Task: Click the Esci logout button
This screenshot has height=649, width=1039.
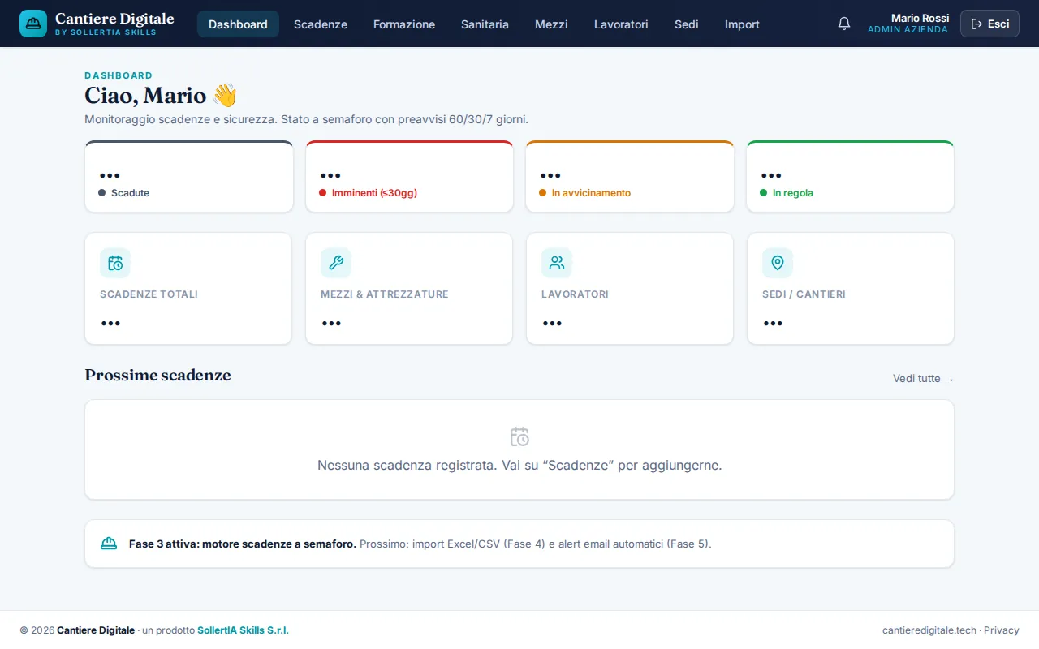Action: click(x=989, y=24)
